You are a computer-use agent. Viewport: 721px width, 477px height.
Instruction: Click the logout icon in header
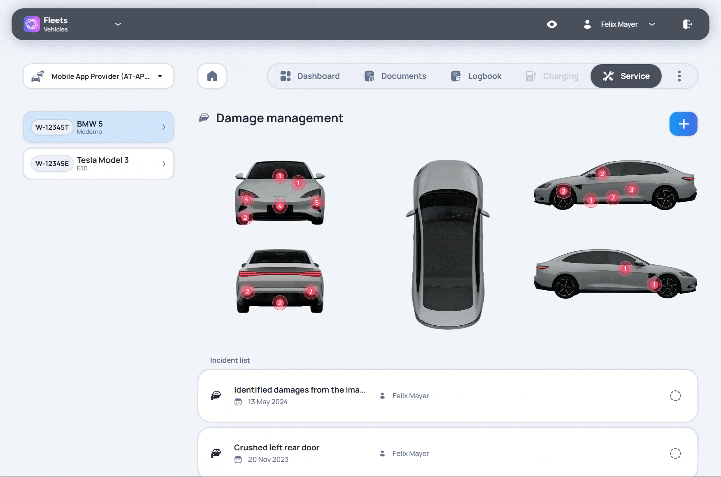[687, 24]
